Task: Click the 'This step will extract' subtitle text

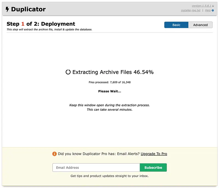Action: (x=50, y=30)
